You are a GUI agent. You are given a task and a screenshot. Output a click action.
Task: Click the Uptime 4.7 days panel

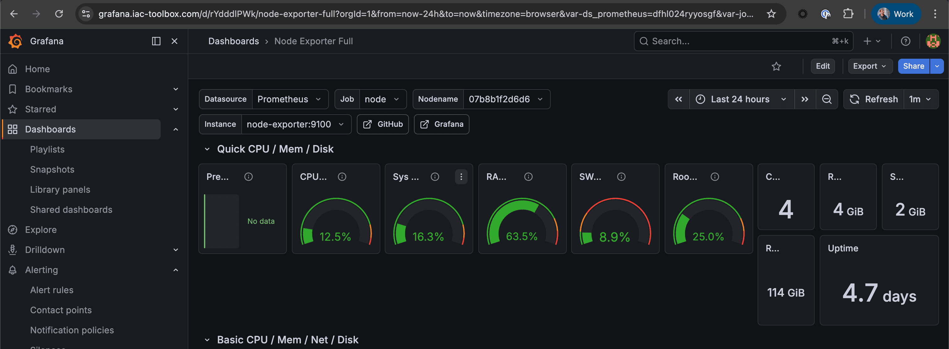coord(879,280)
